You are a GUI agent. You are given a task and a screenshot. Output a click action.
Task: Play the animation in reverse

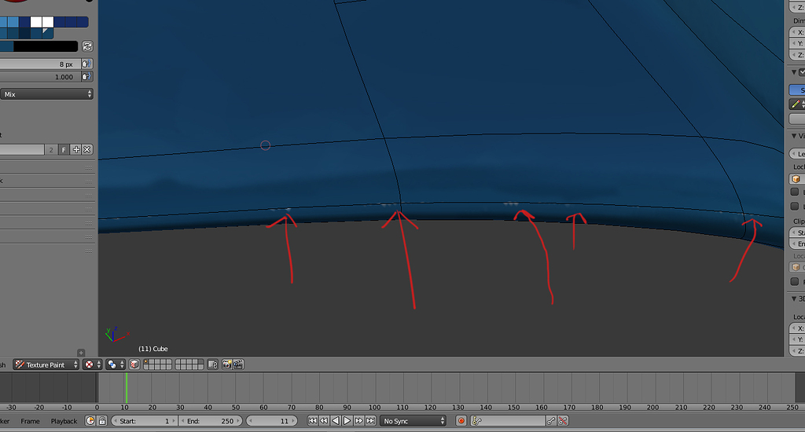335,421
